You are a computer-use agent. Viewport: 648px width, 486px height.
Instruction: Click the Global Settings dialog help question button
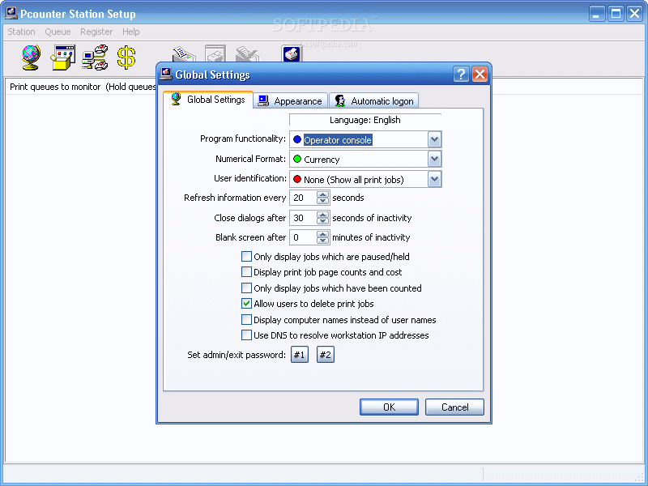pos(461,75)
